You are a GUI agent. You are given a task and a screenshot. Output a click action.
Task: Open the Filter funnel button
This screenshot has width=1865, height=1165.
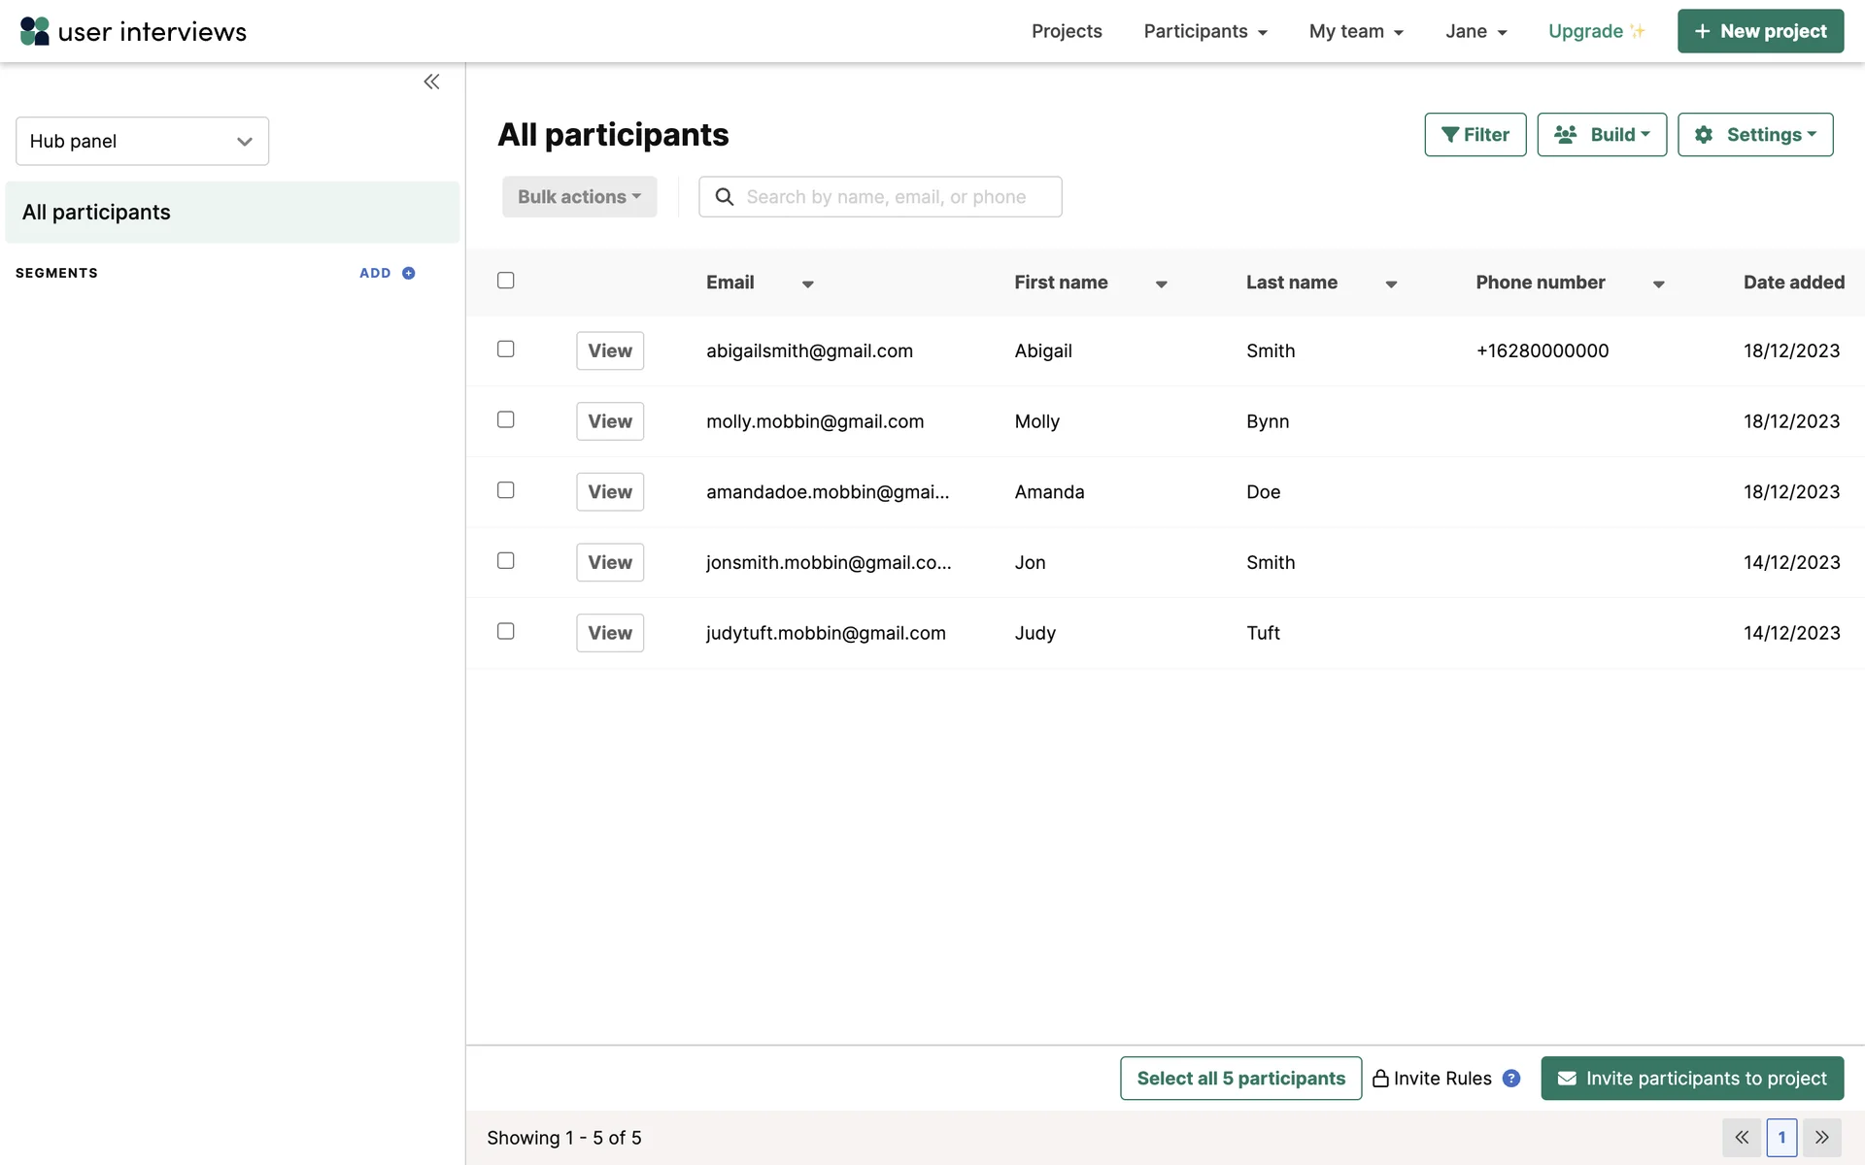[1475, 134]
